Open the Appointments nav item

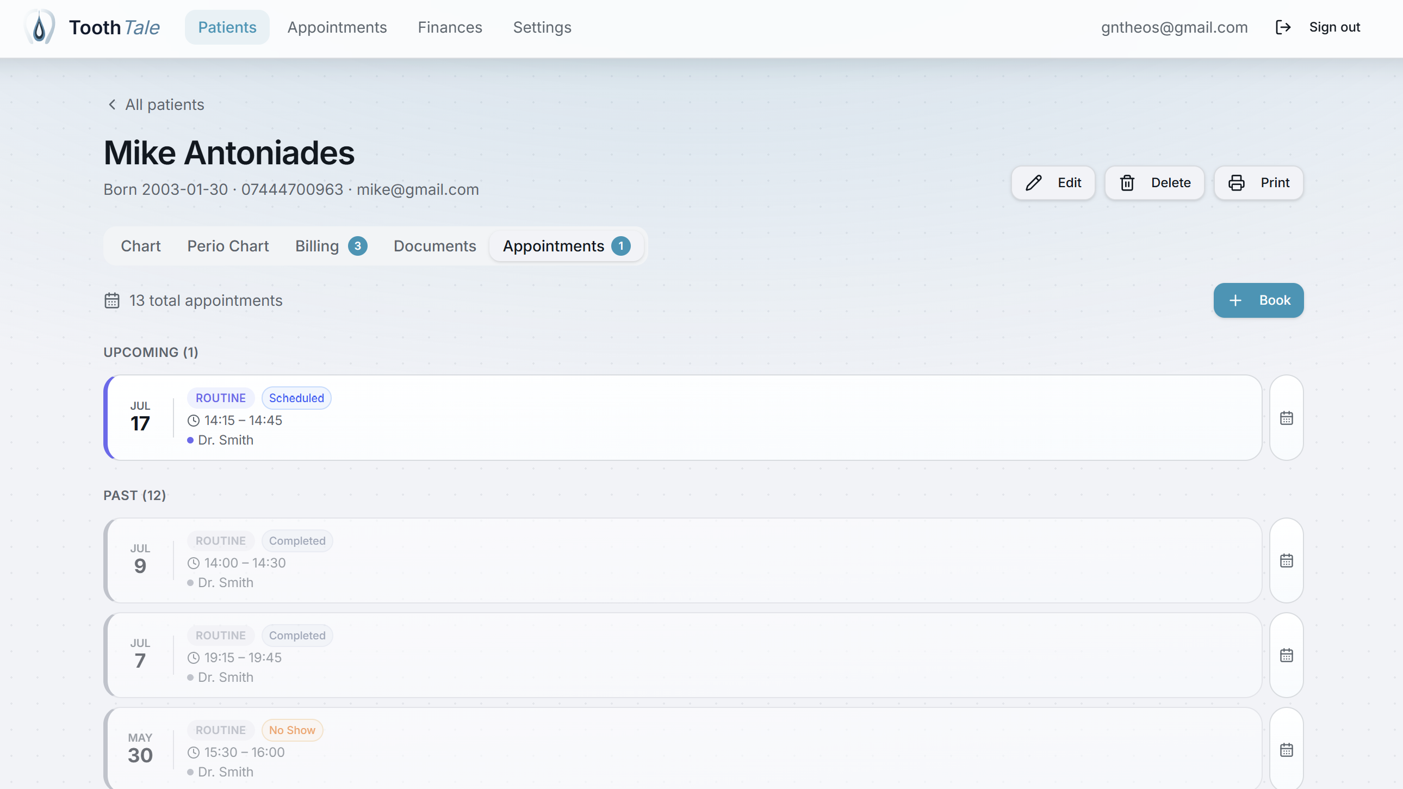(x=337, y=27)
